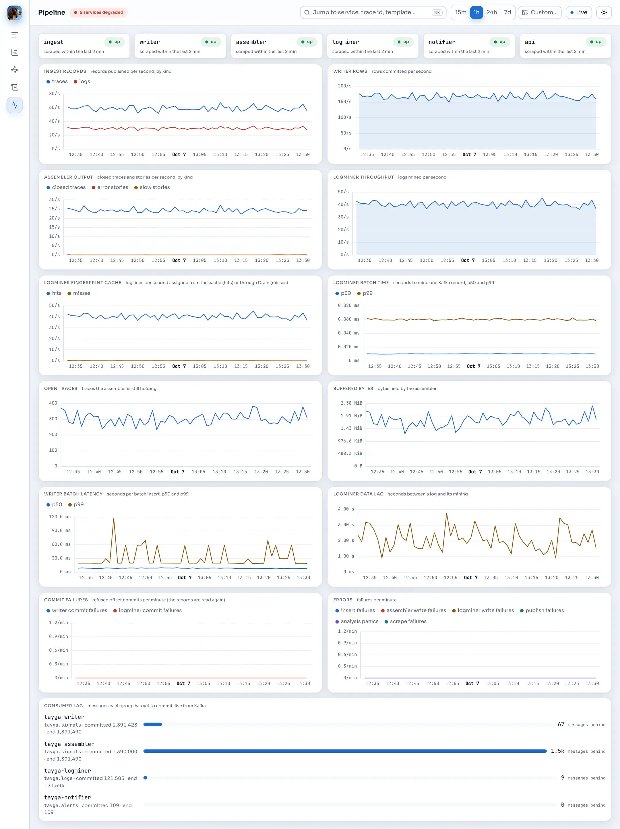Toggle the Live refresh button
Image resolution: width=620 pixels, height=829 pixels.
579,12
